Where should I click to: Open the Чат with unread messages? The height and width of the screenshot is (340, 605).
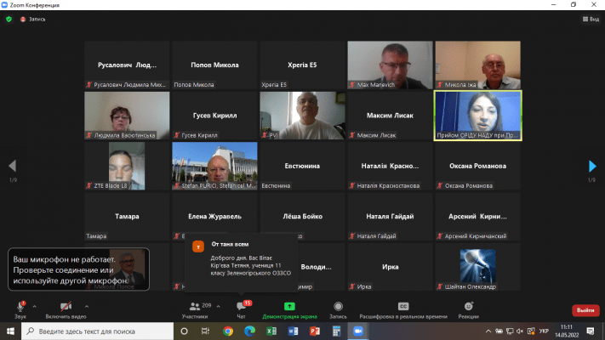[x=241, y=310]
